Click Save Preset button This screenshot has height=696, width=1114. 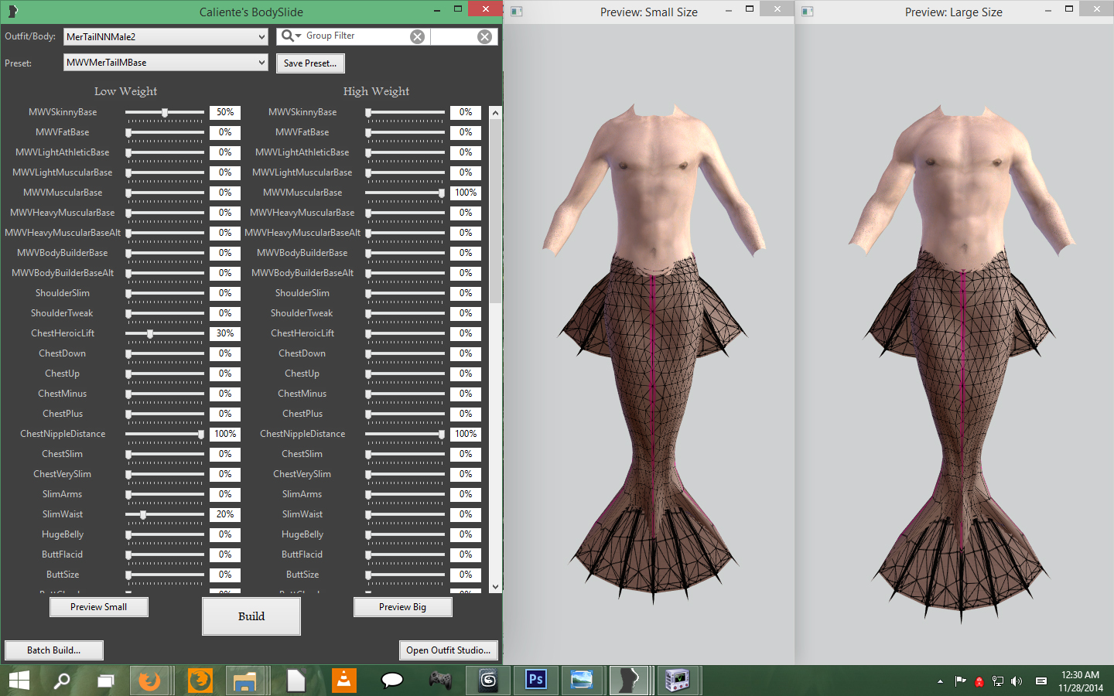coord(310,63)
